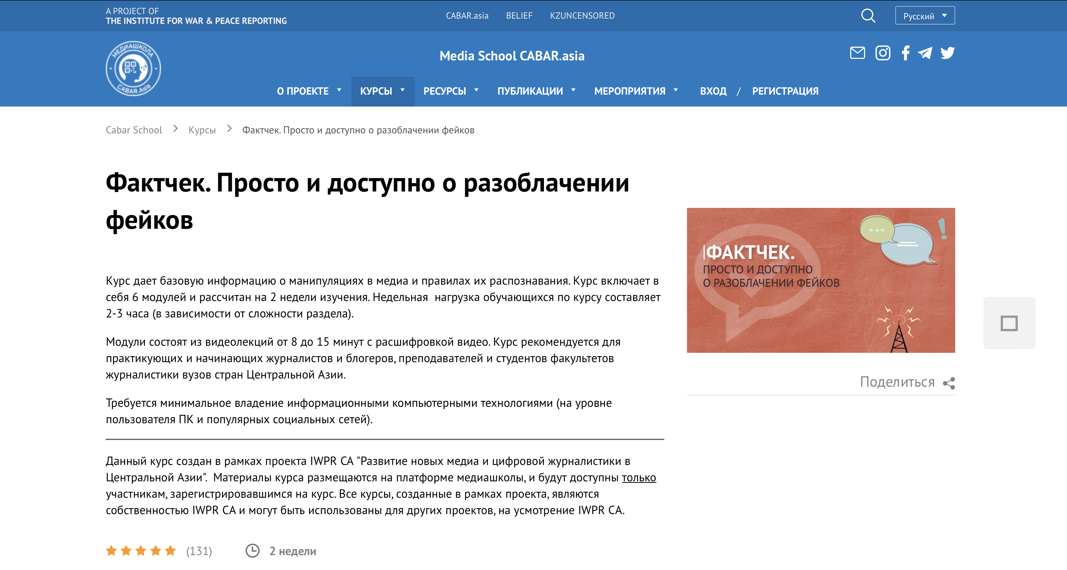Image resolution: width=1067 pixels, height=570 pixels.
Task: Expand the О ПРОЕКТЕ menu
Action: point(308,91)
